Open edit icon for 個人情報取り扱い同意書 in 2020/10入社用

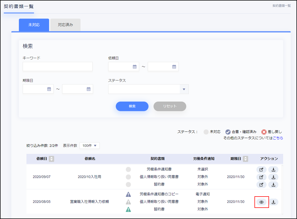click(261, 177)
